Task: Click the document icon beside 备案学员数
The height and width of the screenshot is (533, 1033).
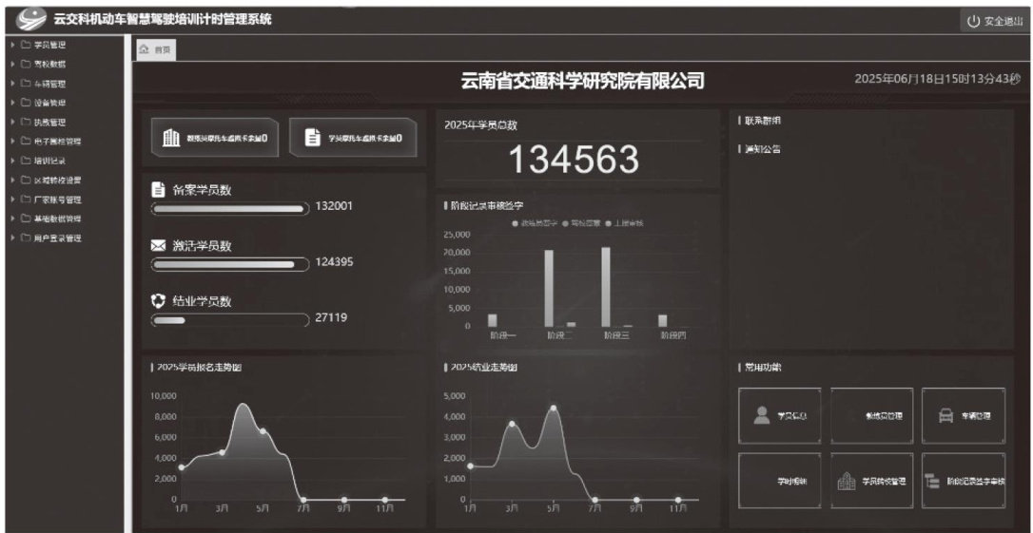Action: tap(159, 190)
